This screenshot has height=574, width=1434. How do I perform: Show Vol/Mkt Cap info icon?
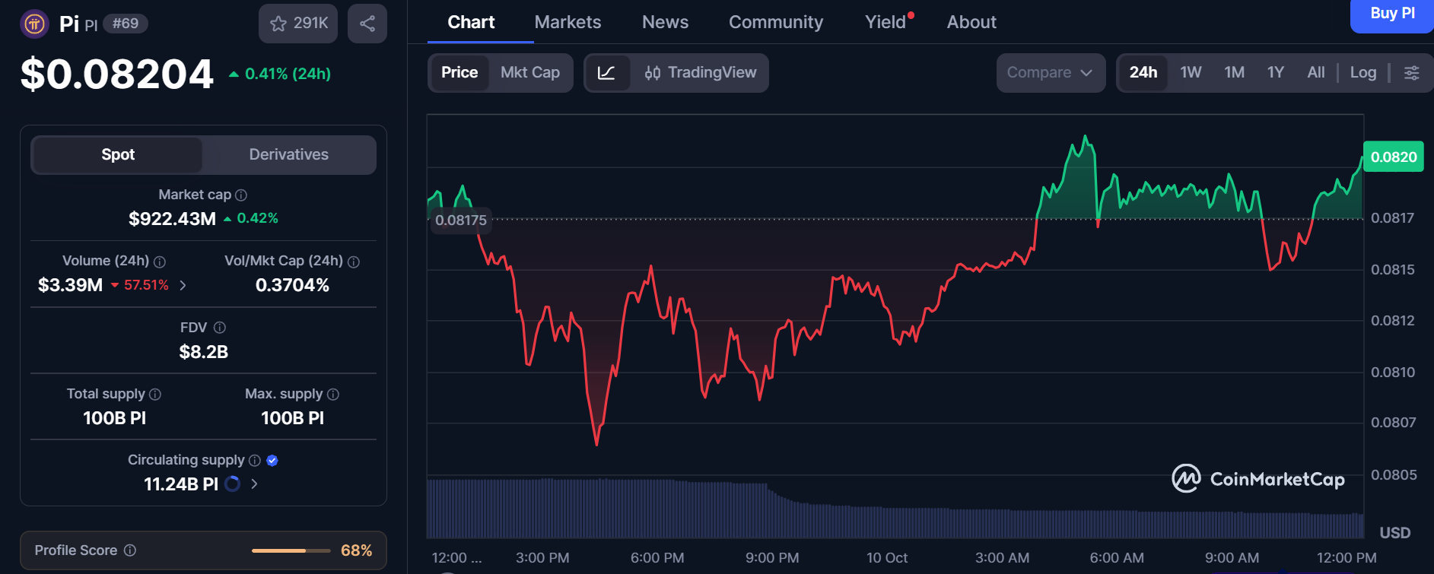point(354,262)
